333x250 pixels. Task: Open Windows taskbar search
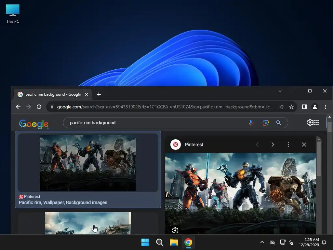(x=159, y=242)
